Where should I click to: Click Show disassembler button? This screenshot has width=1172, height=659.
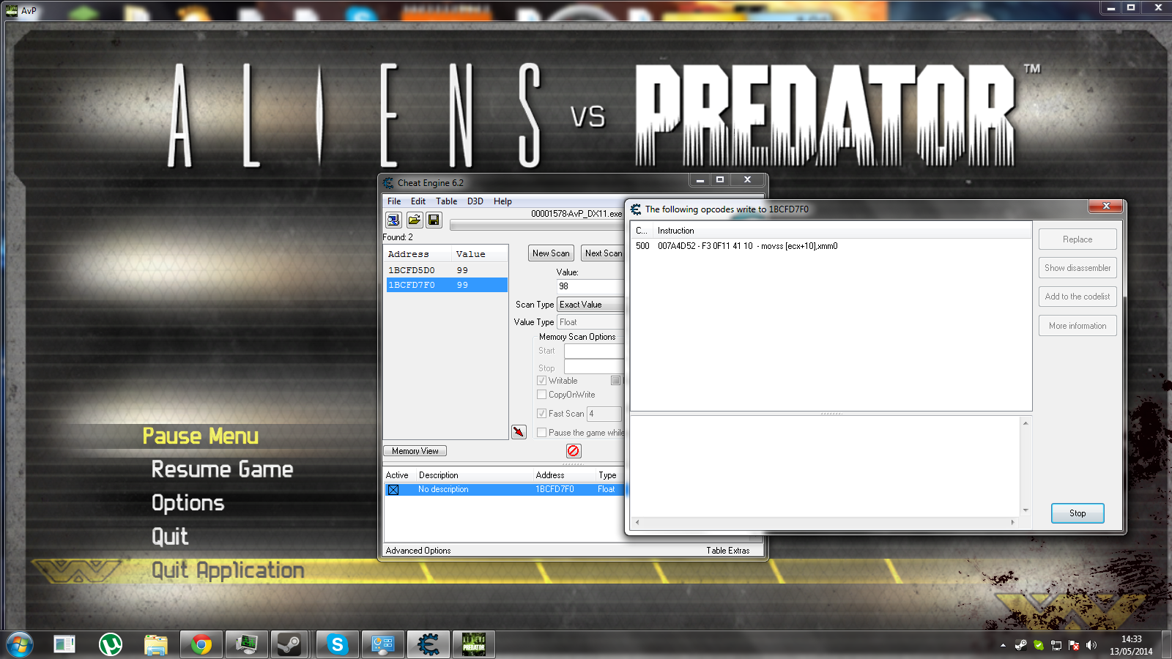1078,268
